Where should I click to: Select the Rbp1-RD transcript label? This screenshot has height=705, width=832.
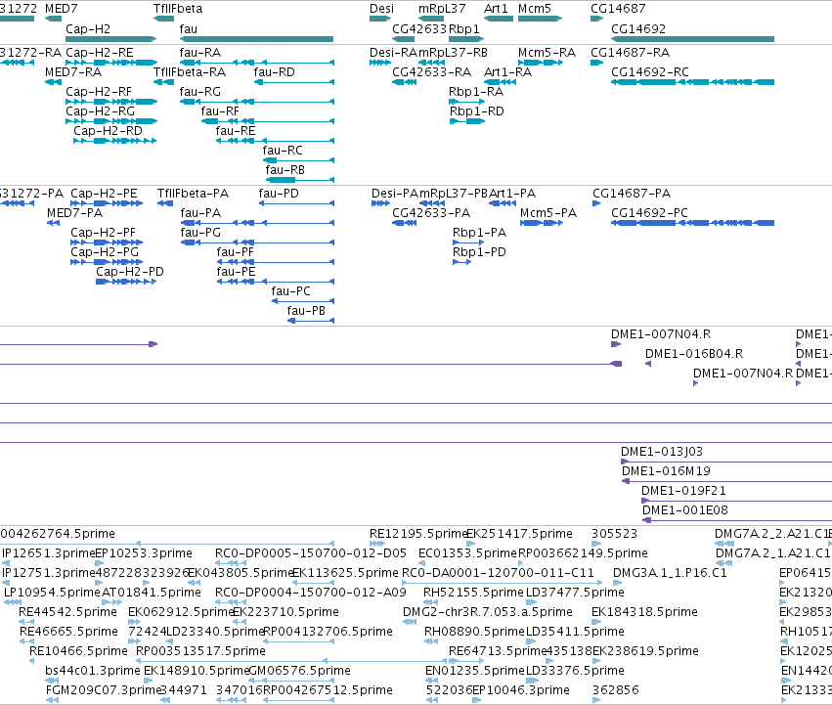pos(476,111)
